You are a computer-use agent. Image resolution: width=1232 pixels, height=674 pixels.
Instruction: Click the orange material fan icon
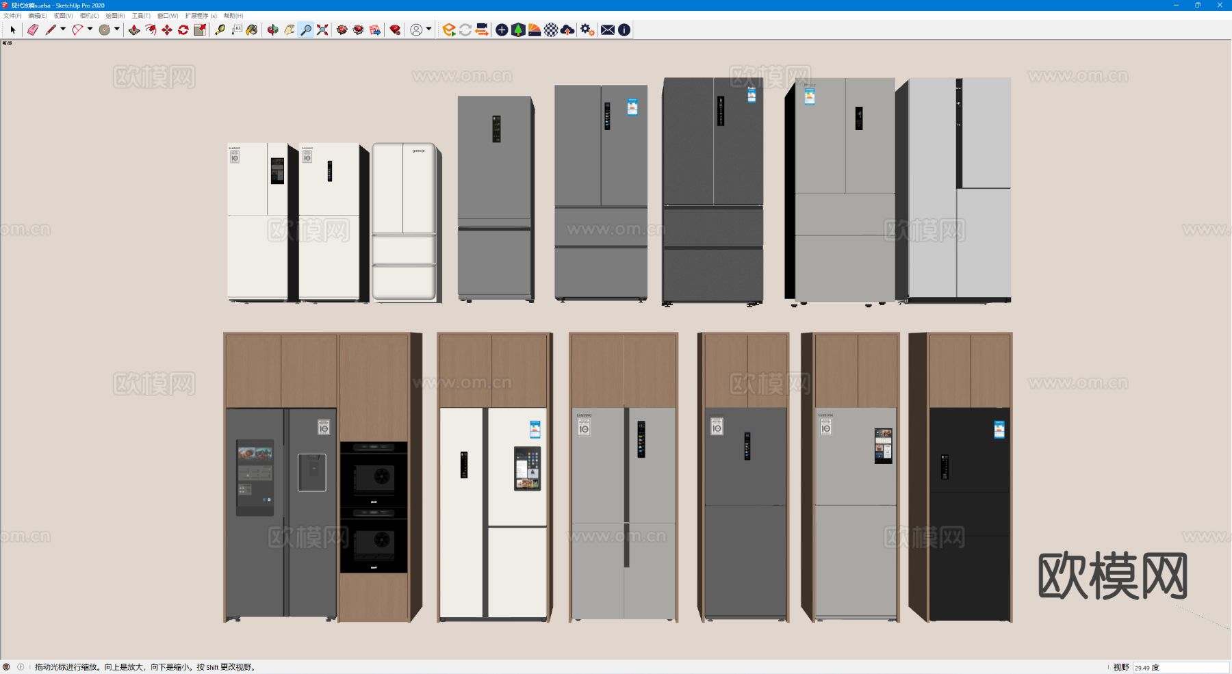(535, 29)
